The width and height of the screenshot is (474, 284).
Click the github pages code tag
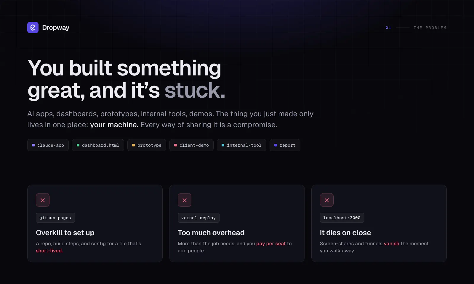[55, 218]
